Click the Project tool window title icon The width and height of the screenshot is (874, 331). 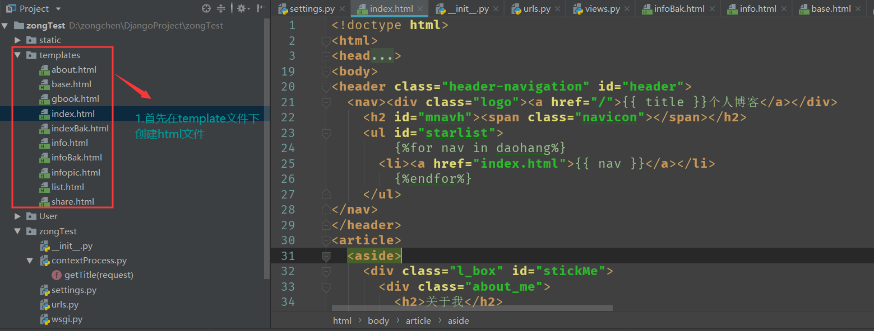tap(10, 8)
